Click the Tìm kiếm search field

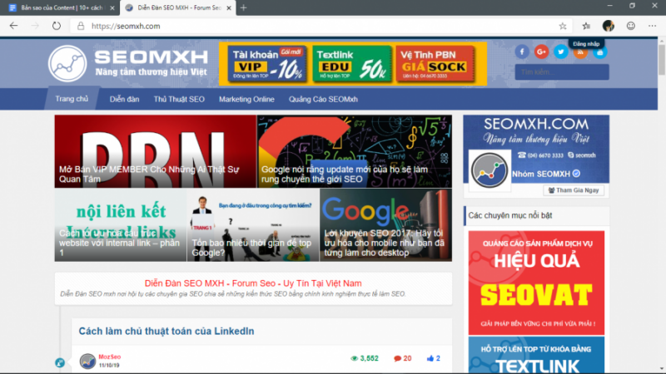point(562,72)
